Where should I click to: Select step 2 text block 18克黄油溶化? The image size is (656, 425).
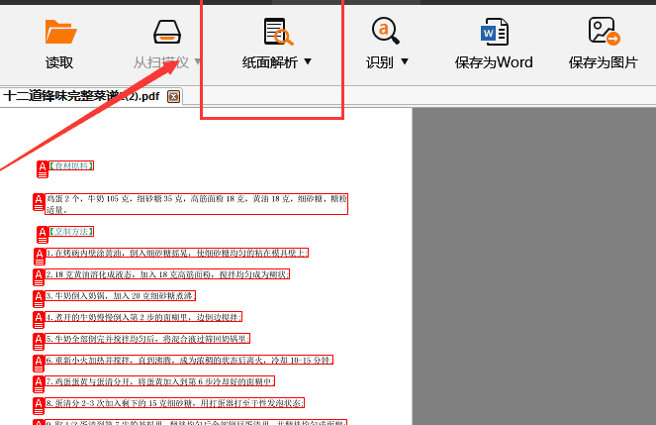tap(167, 274)
